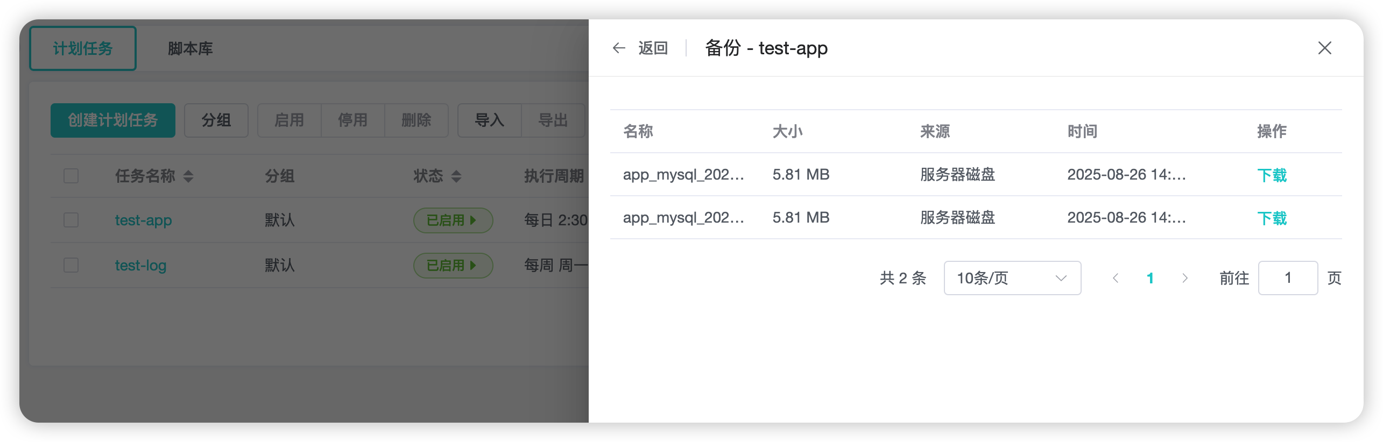Screen dimensions: 1383x442
Task: Switch to the 脚本库 tab
Action: [190, 48]
